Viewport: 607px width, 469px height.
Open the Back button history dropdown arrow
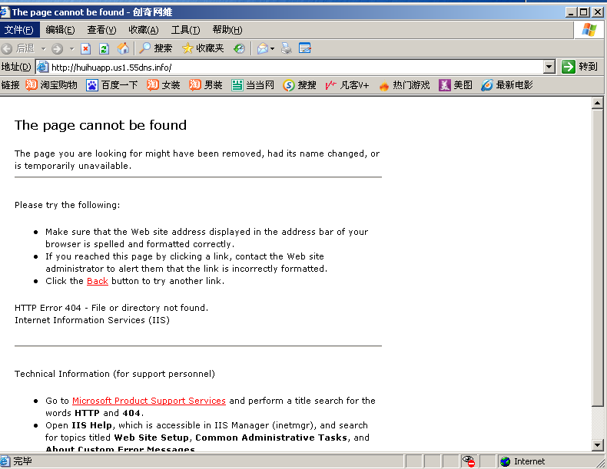coord(44,49)
